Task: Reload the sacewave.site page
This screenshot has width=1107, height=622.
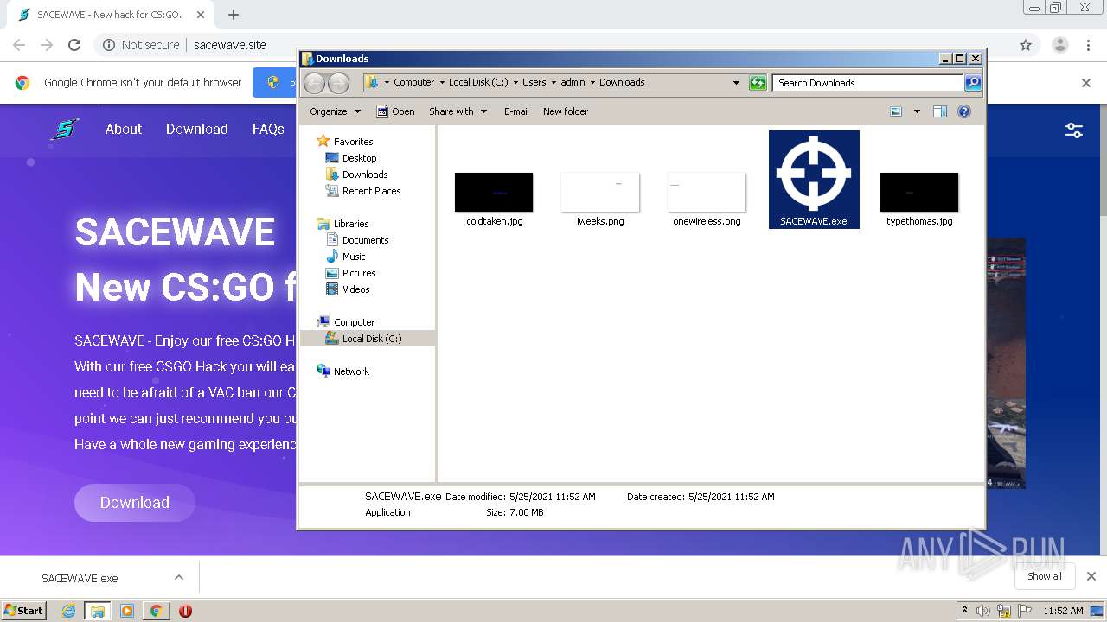Action: (x=74, y=45)
